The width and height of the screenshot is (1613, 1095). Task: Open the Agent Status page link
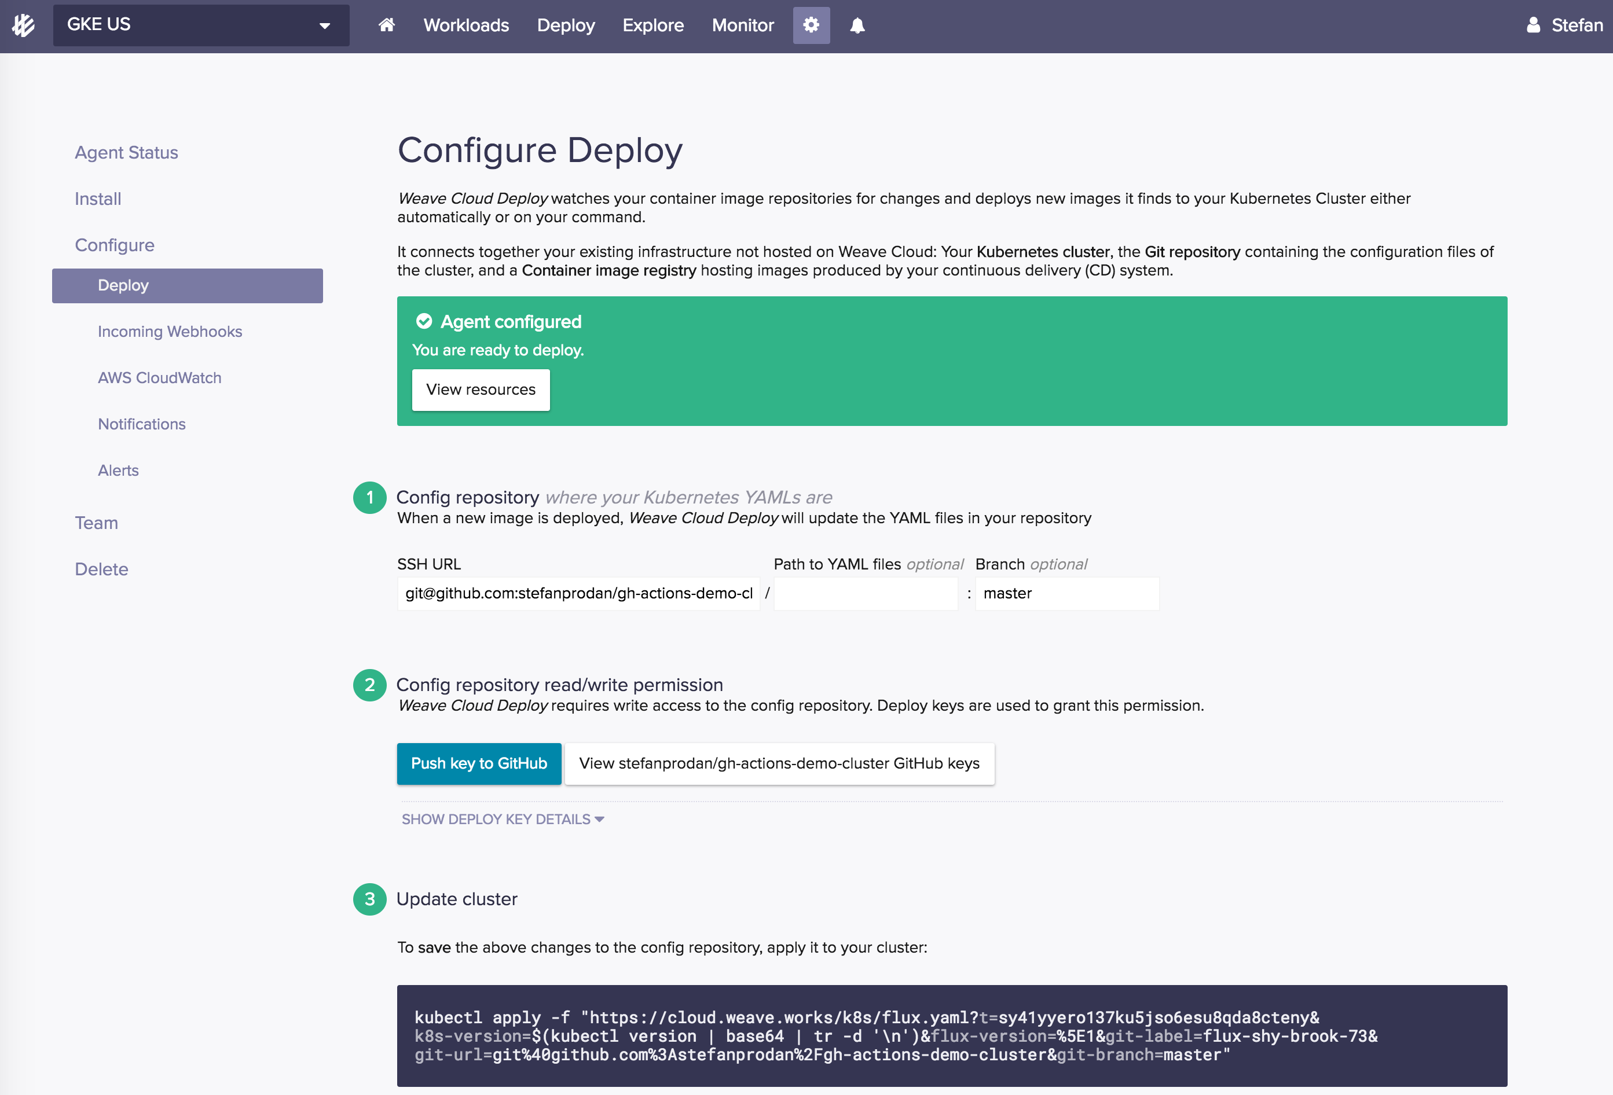(x=126, y=153)
